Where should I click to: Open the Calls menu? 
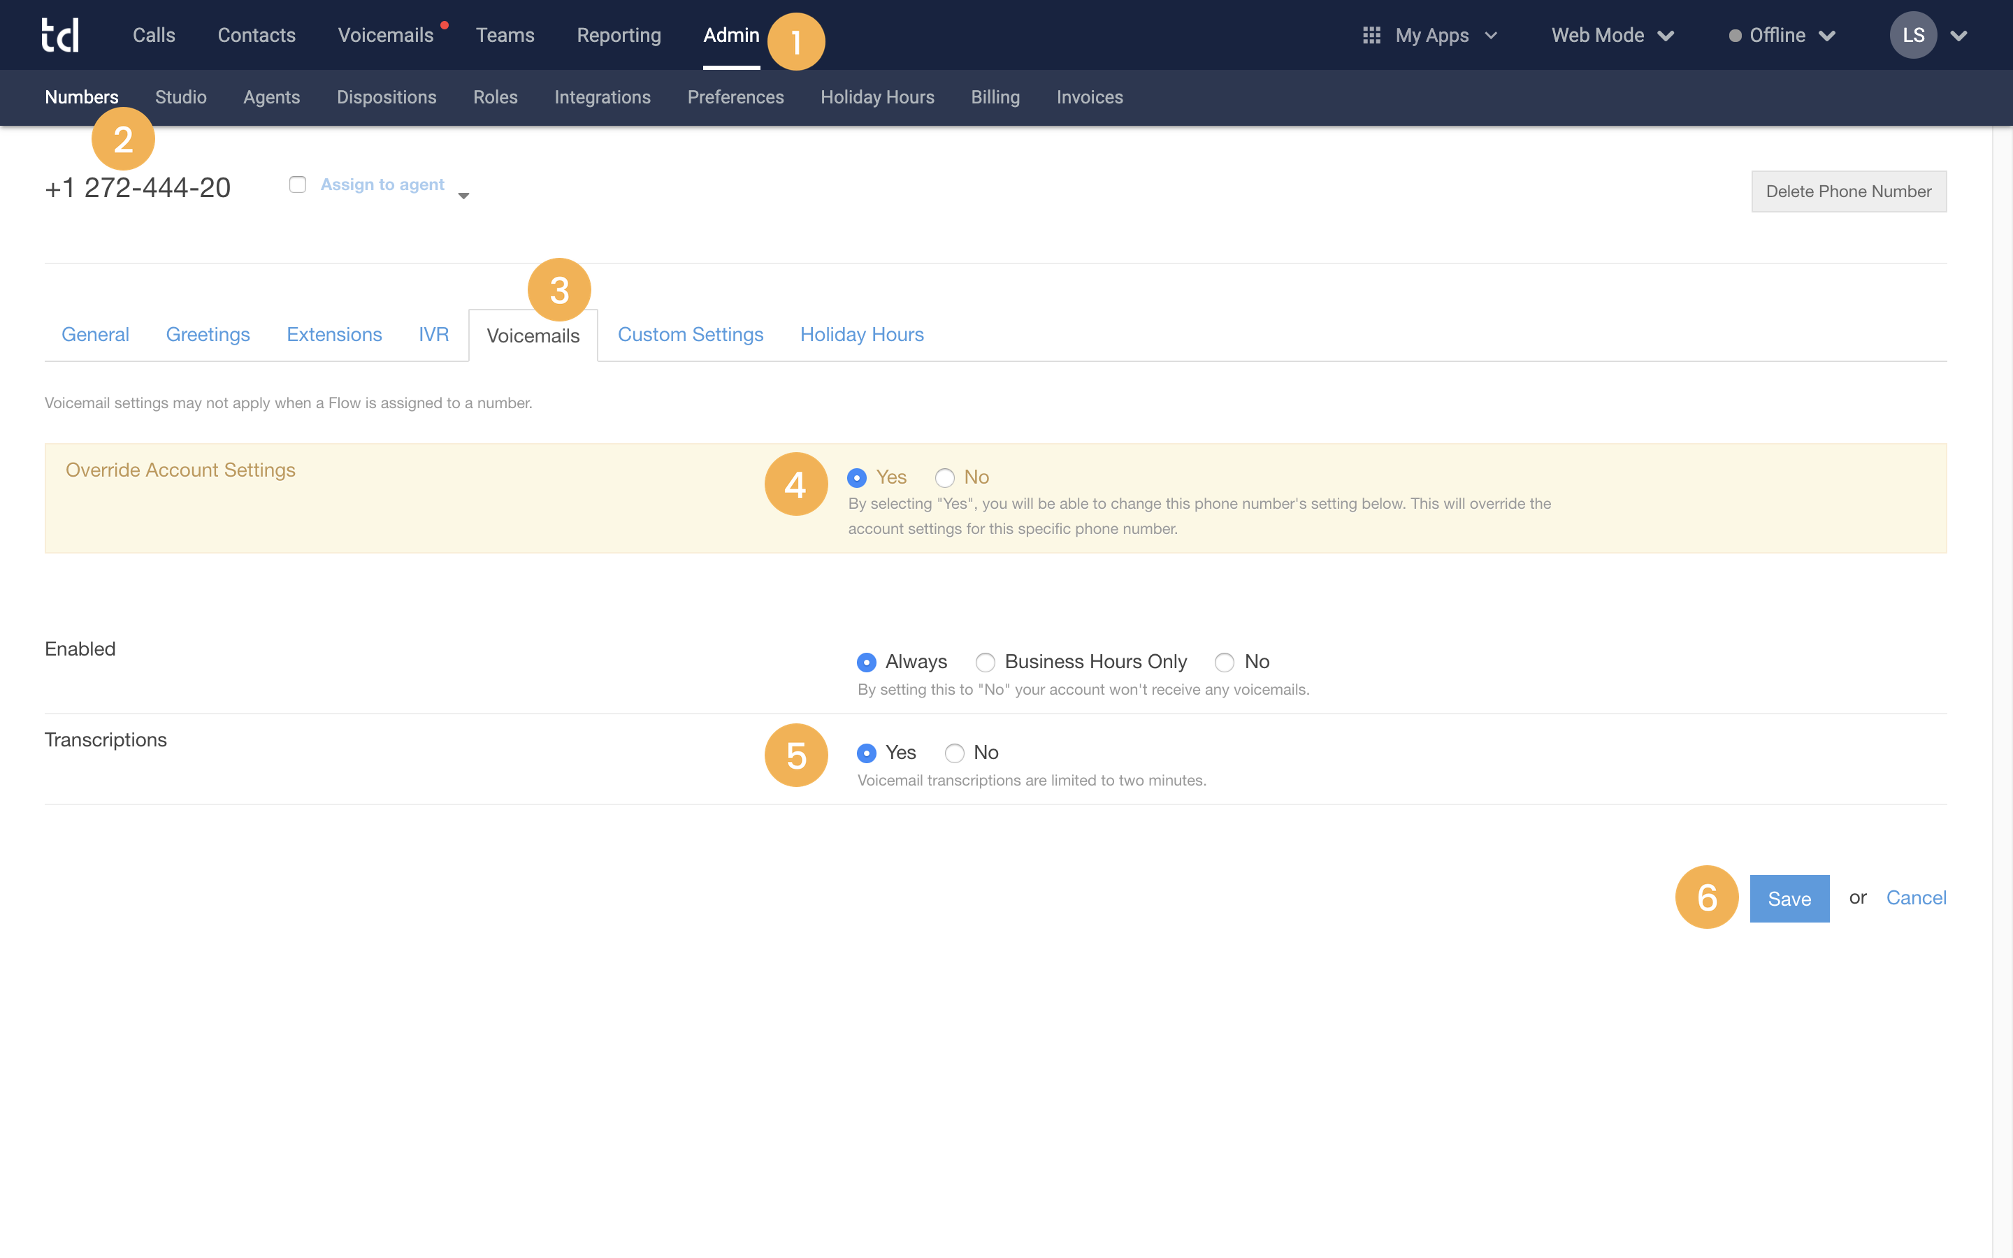[154, 35]
